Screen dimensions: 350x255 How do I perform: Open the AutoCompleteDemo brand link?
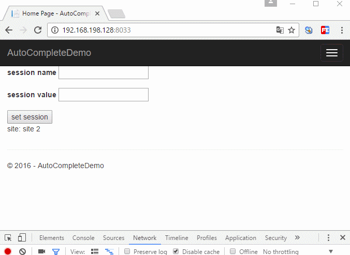49,53
